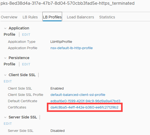Edit the Application Profile

pyautogui.click(x=26, y=35)
